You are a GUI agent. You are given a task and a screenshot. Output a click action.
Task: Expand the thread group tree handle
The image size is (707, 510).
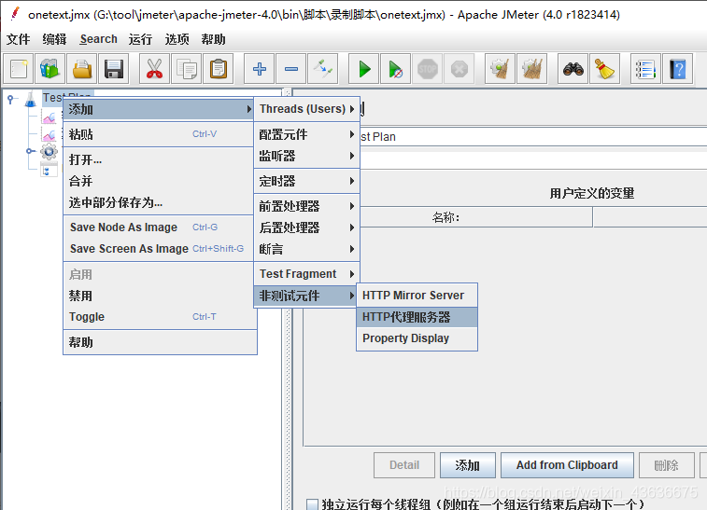30,151
